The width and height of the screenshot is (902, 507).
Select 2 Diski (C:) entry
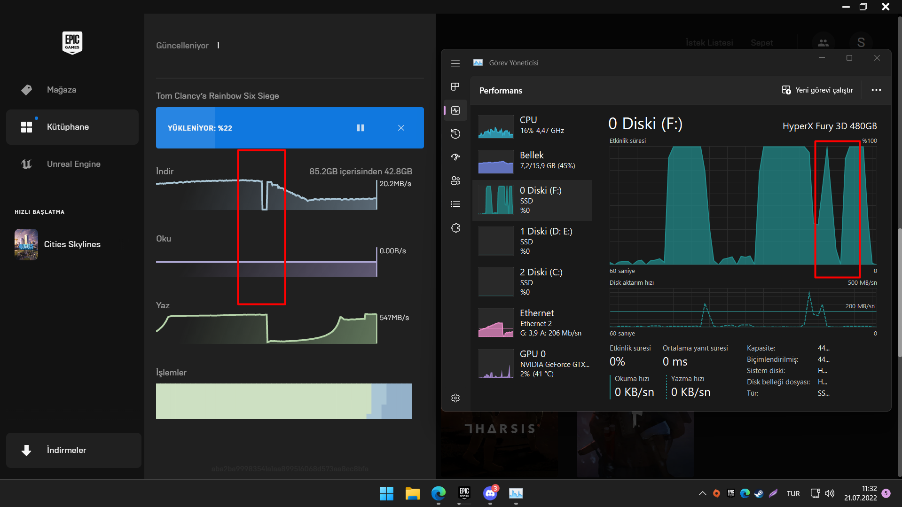pos(532,282)
